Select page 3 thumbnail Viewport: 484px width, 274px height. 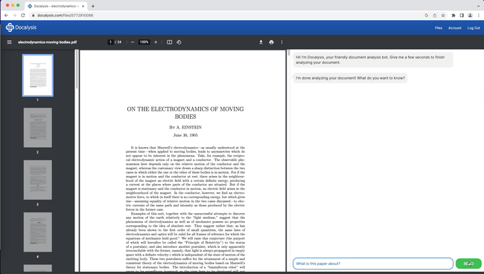click(x=38, y=180)
